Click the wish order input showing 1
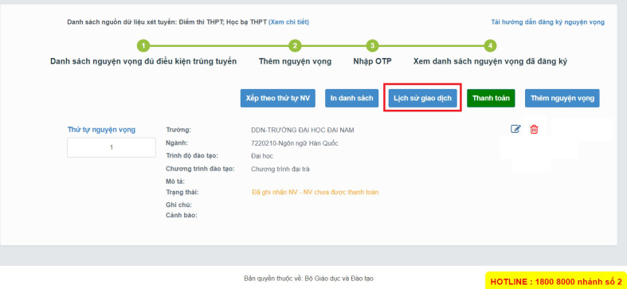Viewport: 627px width, 289px height. (112, 147)
